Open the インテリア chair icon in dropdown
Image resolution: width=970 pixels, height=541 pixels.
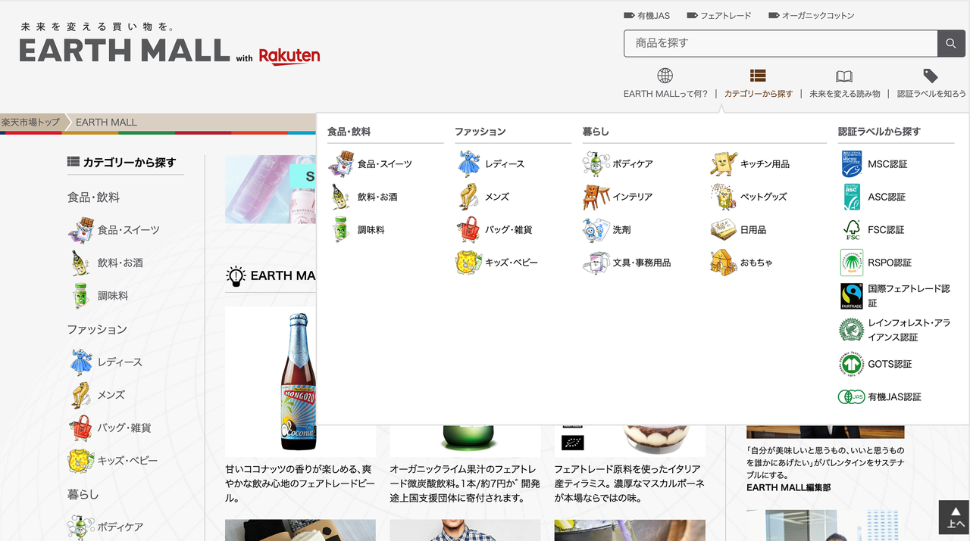tap(596, 197)
